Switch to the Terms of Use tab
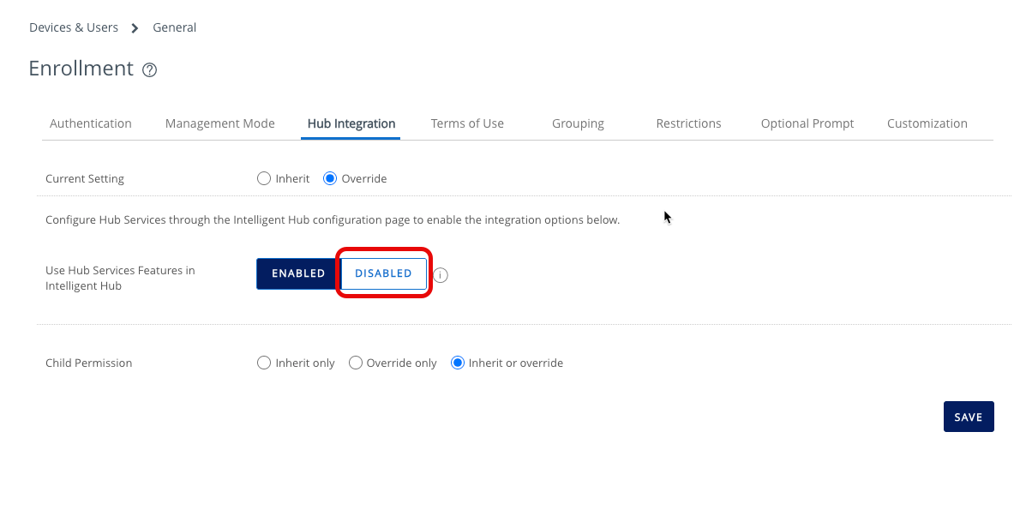Image resolution: width=1026 pixels, height=510 pixels. [x=467, y=123]
